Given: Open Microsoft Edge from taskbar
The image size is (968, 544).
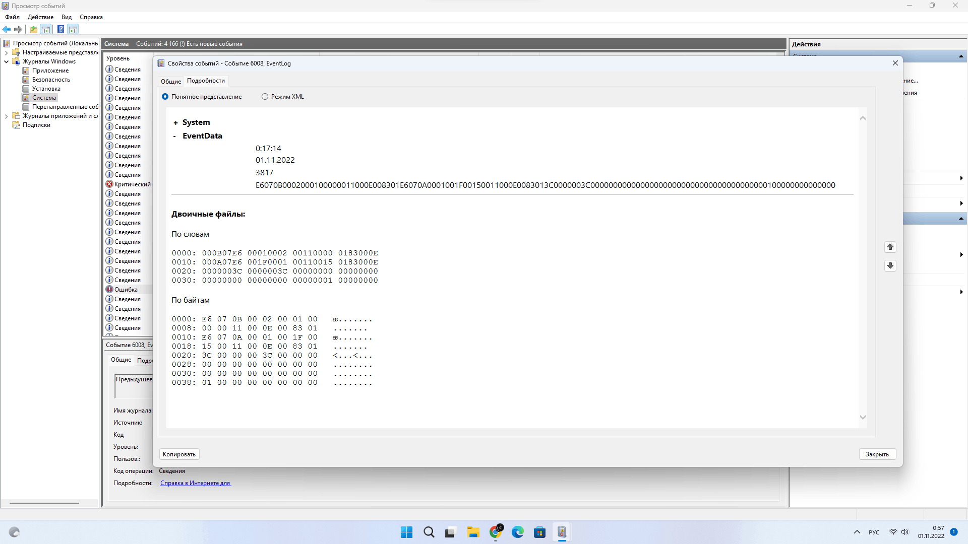Looking at the screenshot, I should (x=518, y=532).
